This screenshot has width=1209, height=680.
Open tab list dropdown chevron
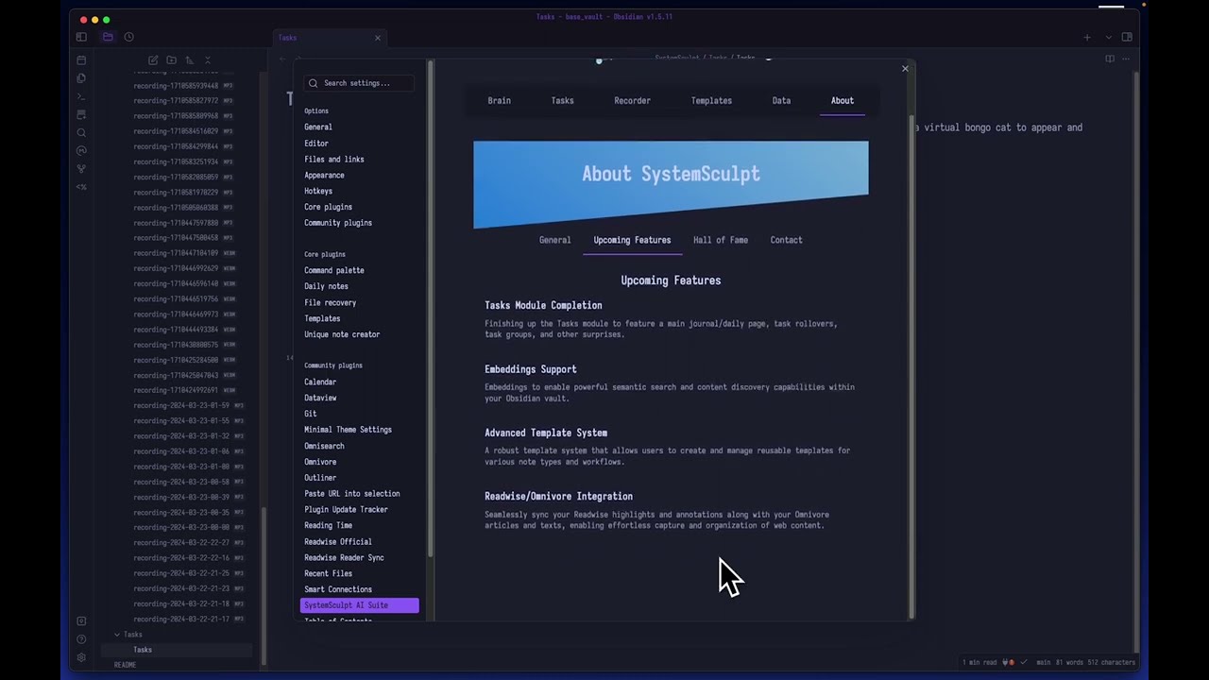coord(1108,38)
